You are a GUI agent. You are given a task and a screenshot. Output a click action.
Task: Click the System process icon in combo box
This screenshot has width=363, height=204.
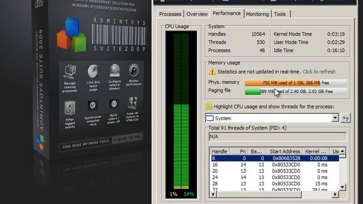click(210, 118)
